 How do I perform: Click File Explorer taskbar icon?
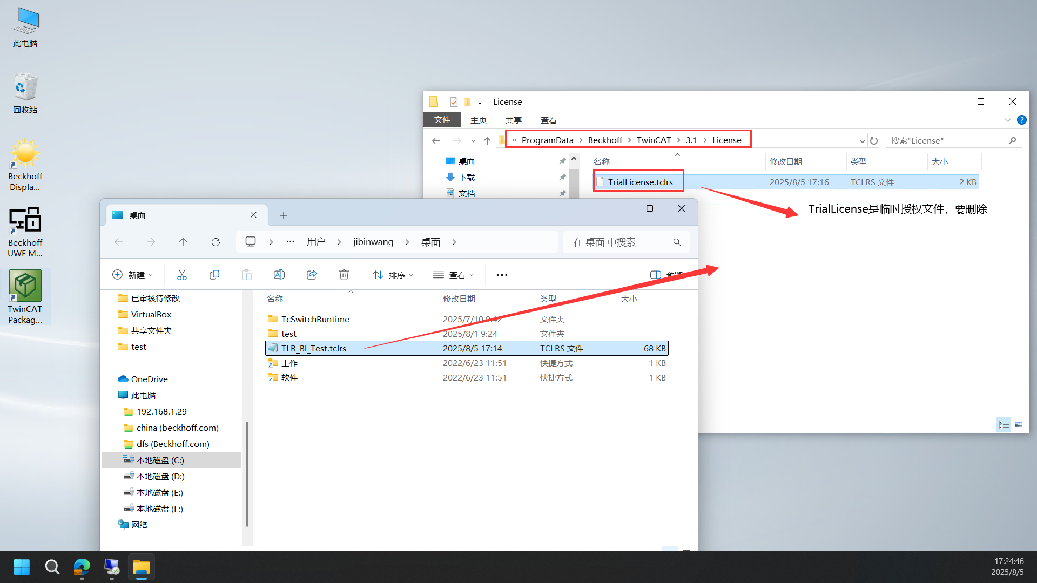pos(142,567)
